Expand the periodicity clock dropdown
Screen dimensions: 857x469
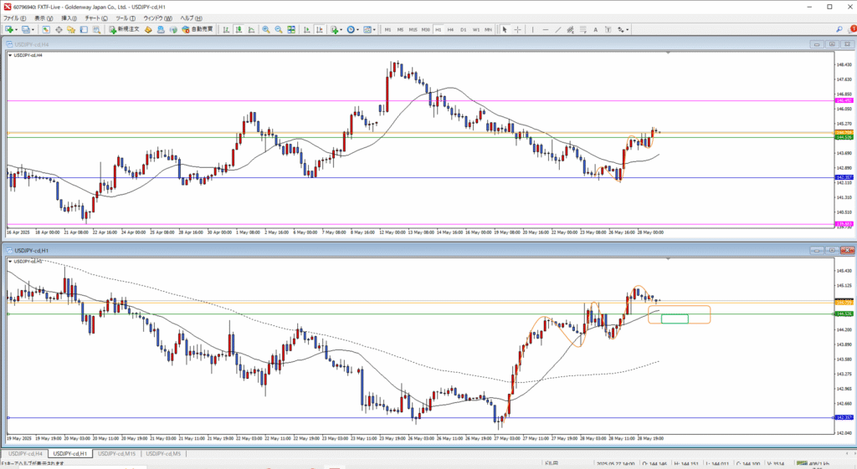click(x=359, y=29)
